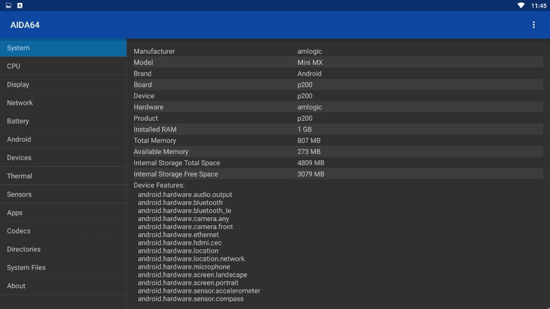Select the Board row label
550x309 pixels.
[x=142, y=85]
